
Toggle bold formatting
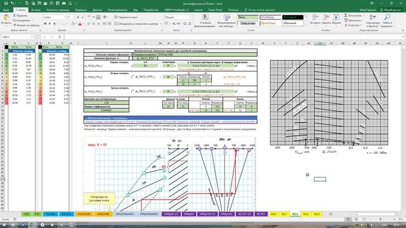(x=45, y=24)
